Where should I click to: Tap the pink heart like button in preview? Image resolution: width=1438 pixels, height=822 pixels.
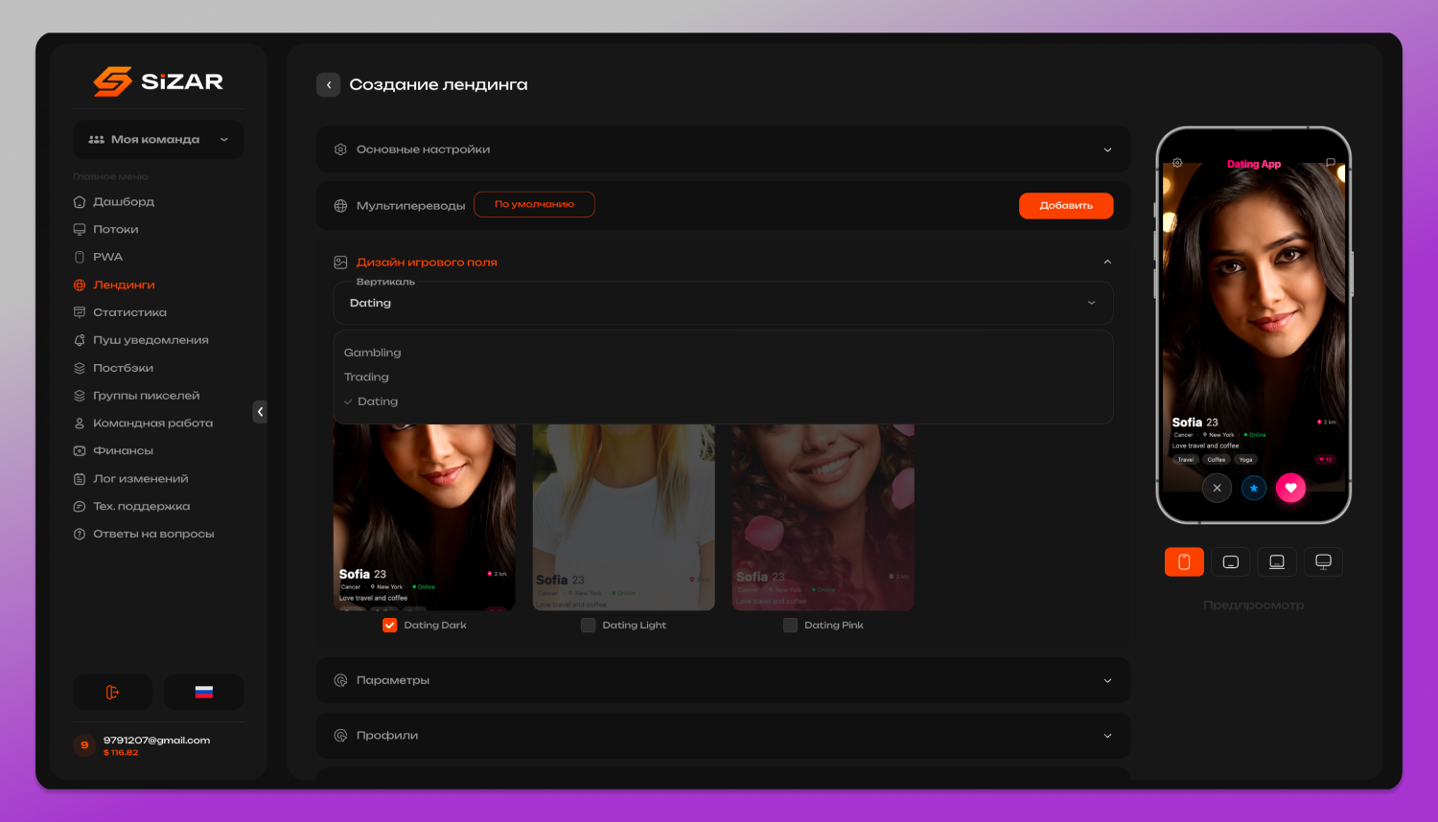tap(1290, 488)
